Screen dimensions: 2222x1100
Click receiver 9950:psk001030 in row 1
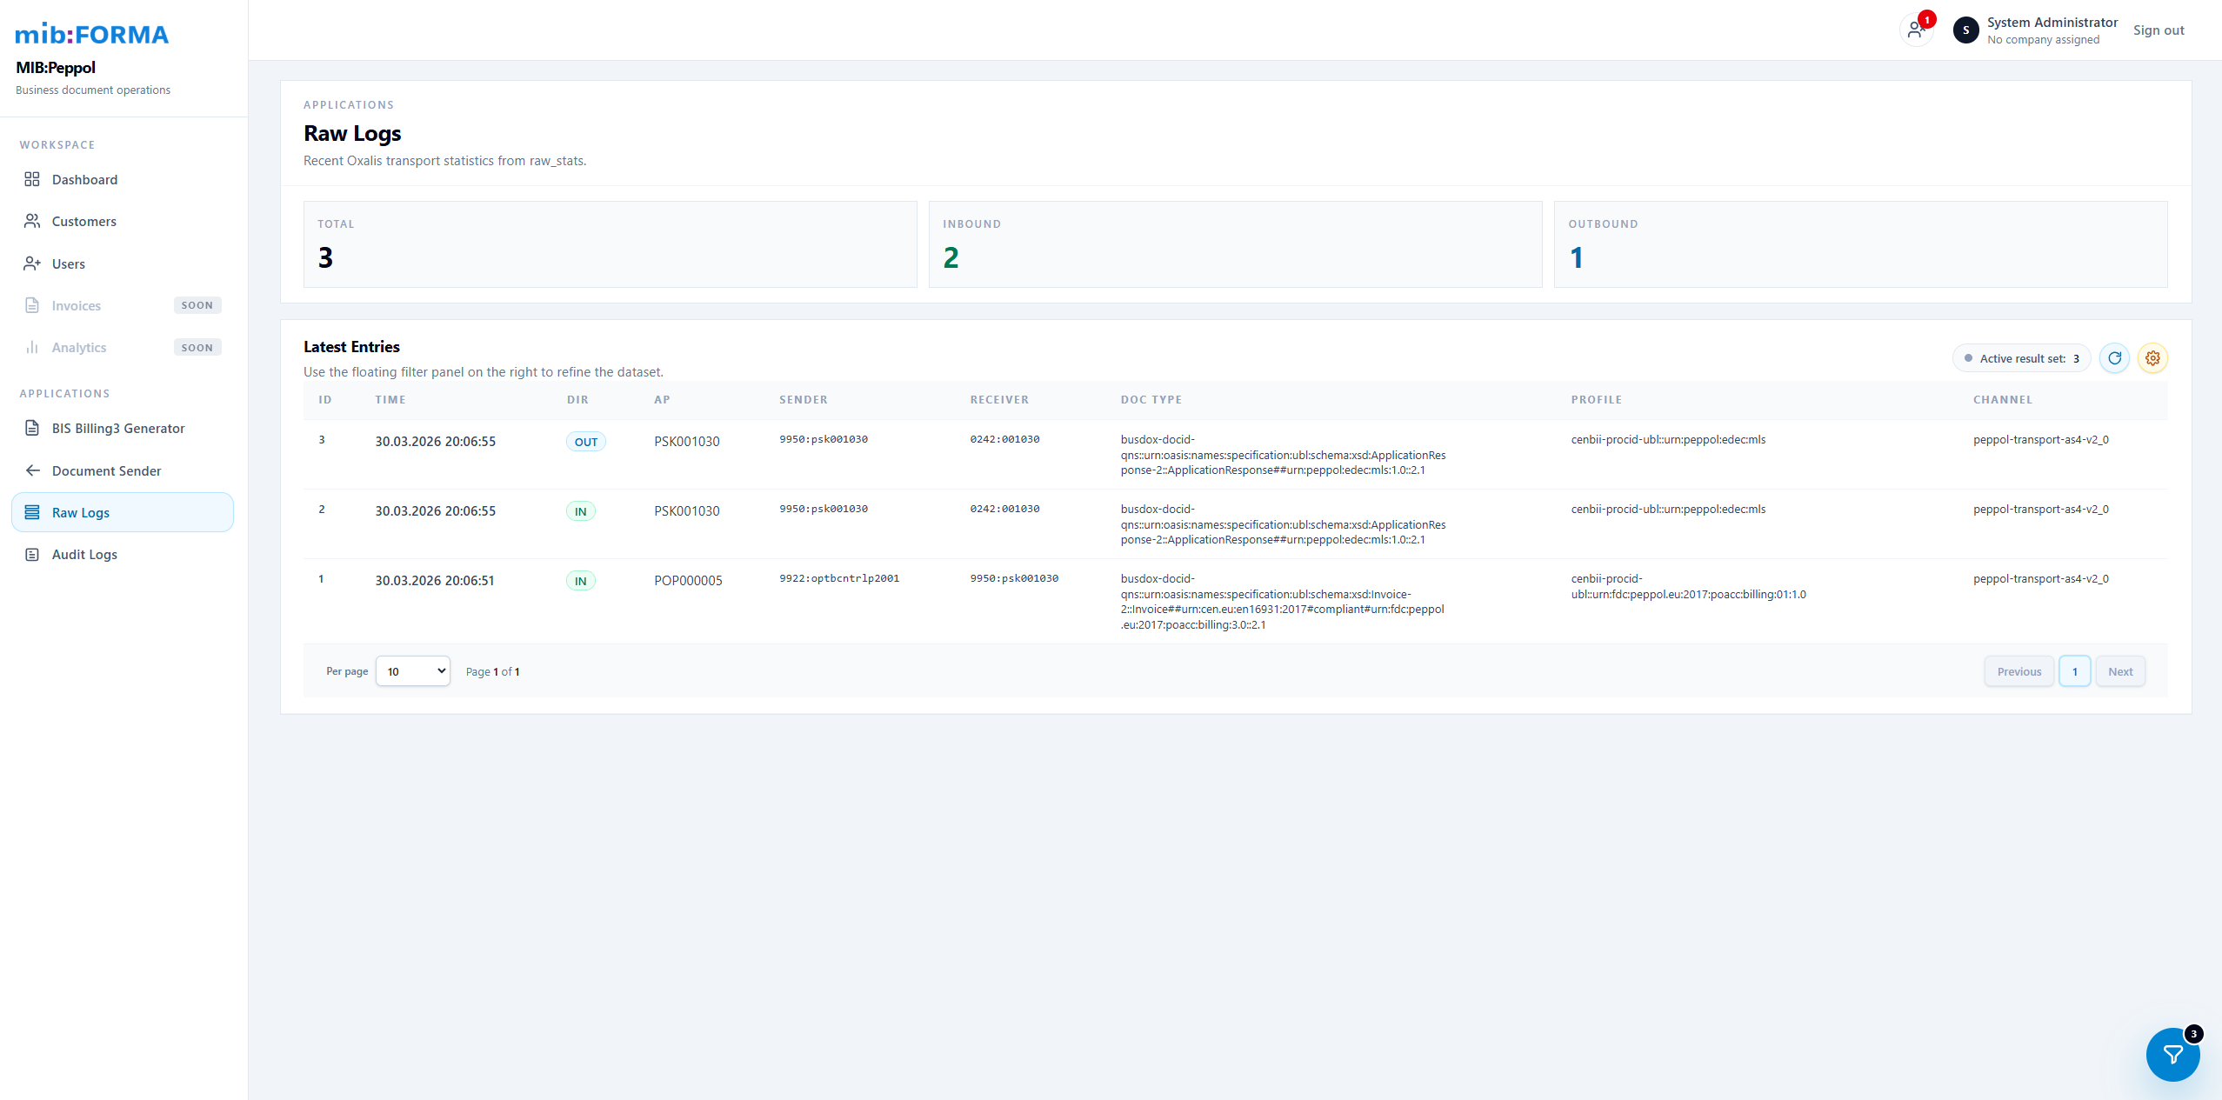coord(1014,578)
